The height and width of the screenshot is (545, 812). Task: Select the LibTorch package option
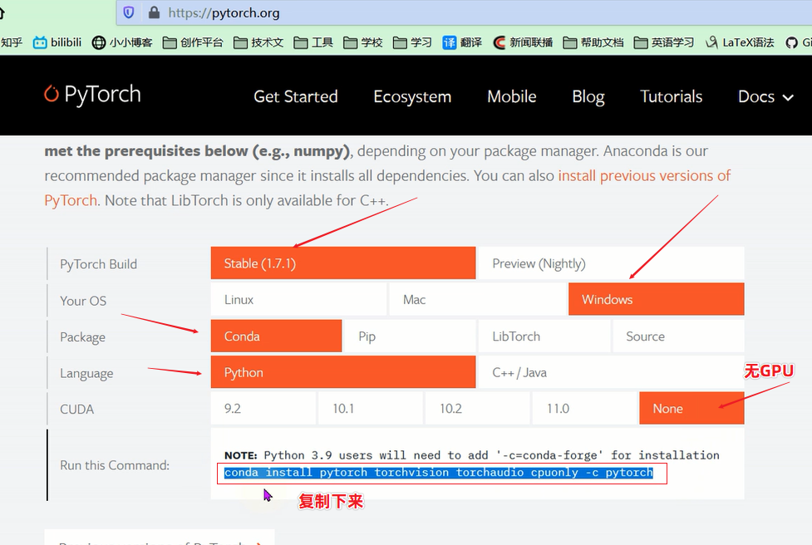(544, 336)
